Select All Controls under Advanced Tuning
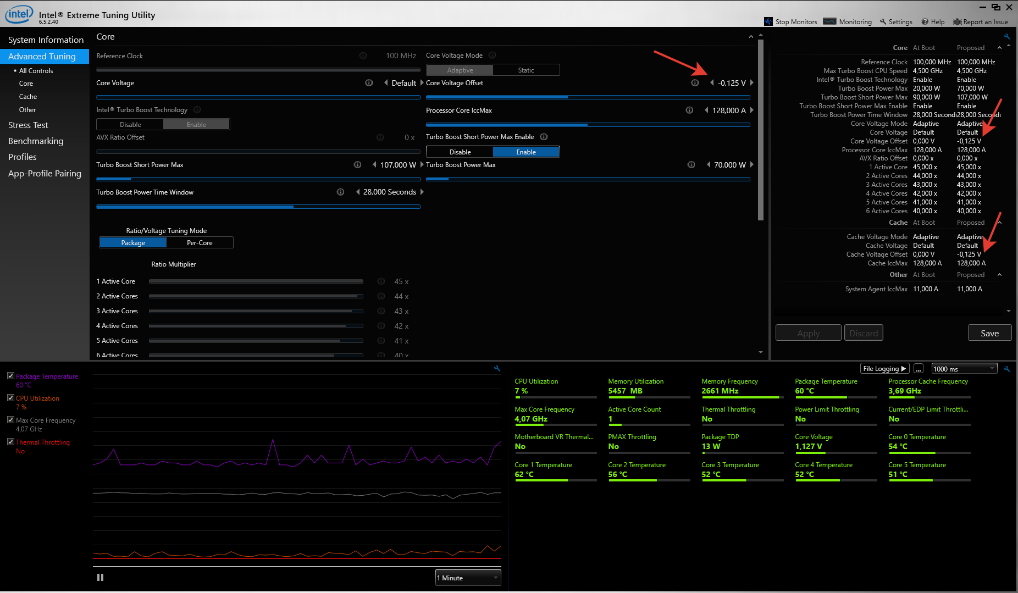This screenshot has height=593, width=1018. pos(36,71)
